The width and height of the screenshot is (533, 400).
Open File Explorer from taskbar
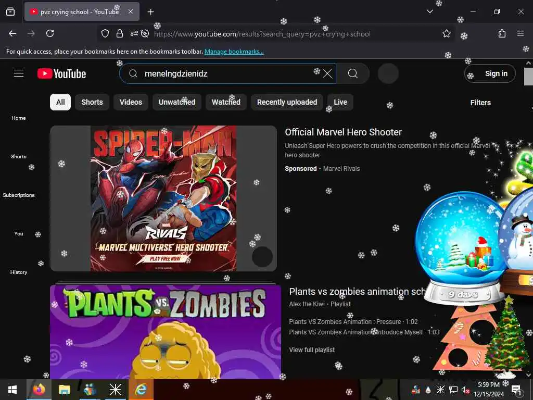coord(64,390)
